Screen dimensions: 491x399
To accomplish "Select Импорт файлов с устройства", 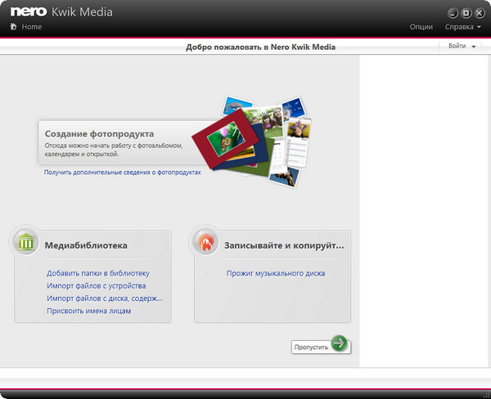I will coord(97,285).
